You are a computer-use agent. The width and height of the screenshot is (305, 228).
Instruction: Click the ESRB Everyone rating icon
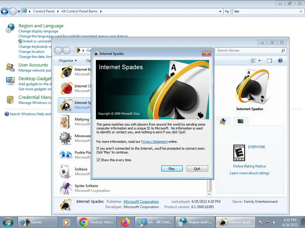pyautogui.click(x=239, y=153)
